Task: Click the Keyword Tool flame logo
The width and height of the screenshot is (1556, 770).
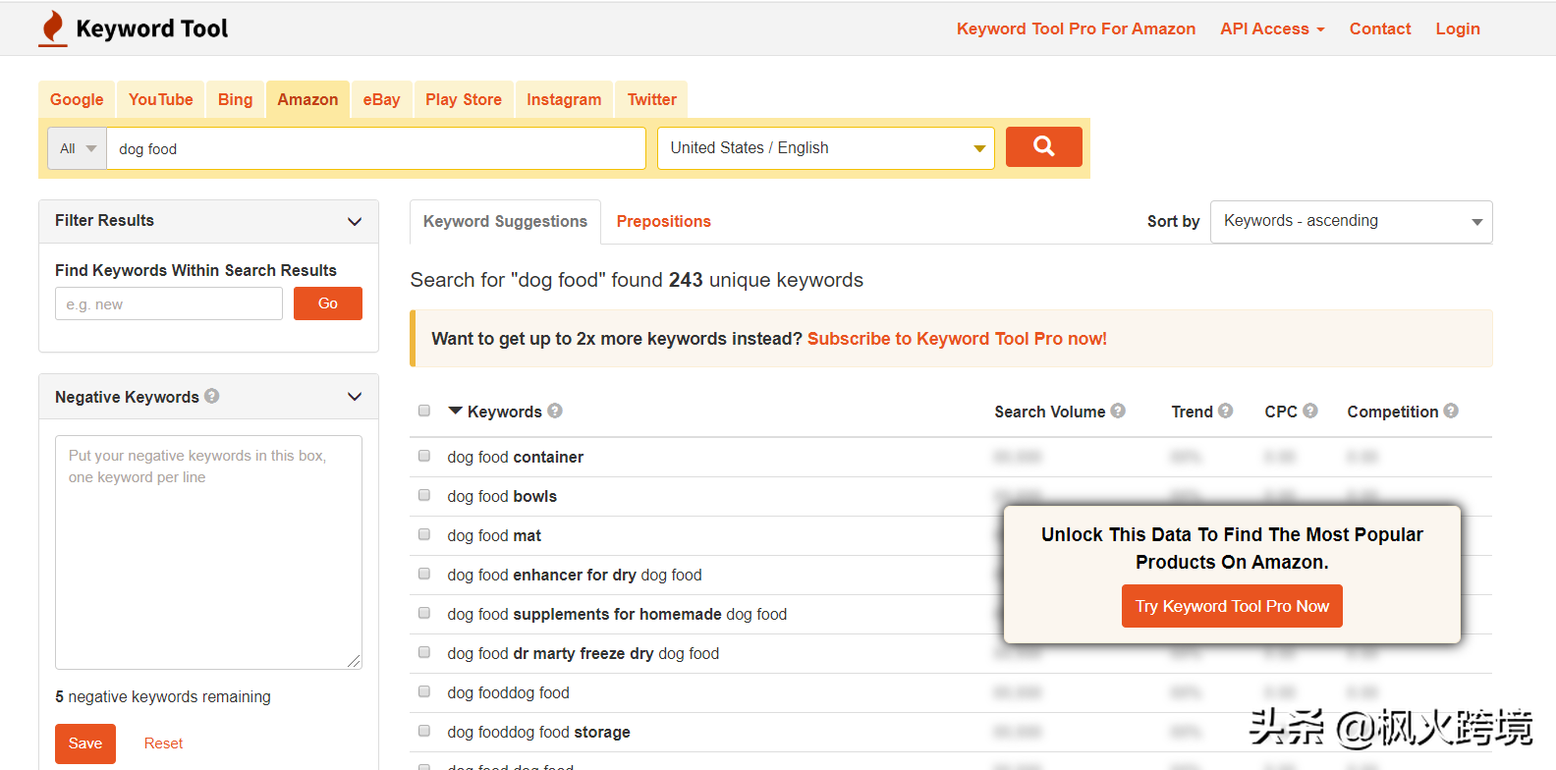Action: [x=53, y=28]
